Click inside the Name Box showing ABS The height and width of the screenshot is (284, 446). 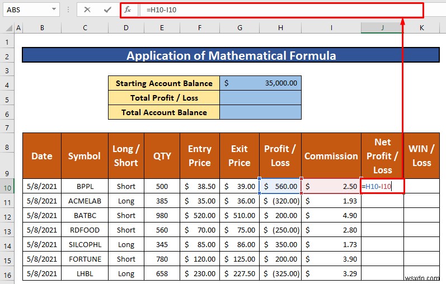tap(27, 10)
